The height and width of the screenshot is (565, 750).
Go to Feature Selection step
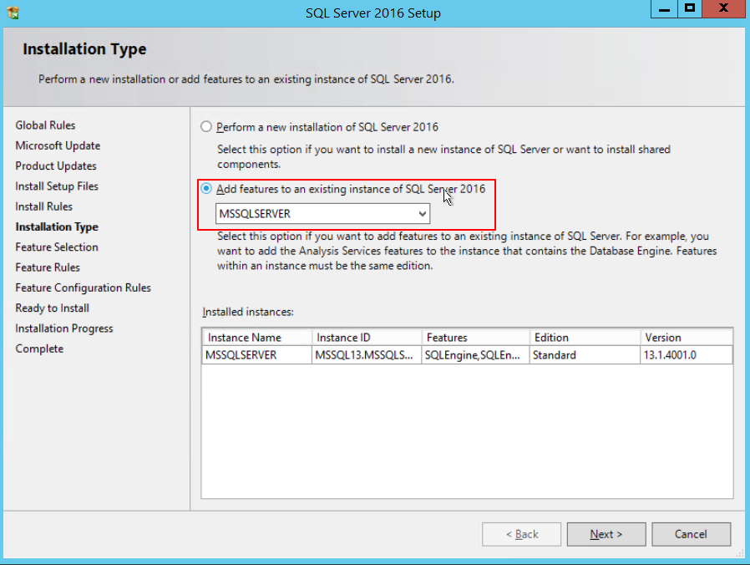[57, 247]
